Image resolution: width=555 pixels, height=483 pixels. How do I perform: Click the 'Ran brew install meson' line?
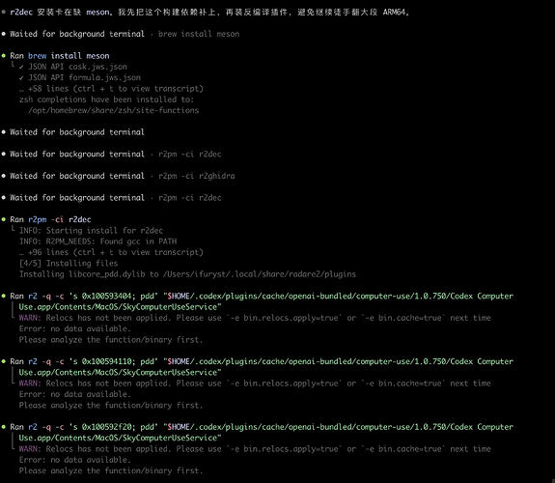[x=60, y=56]
